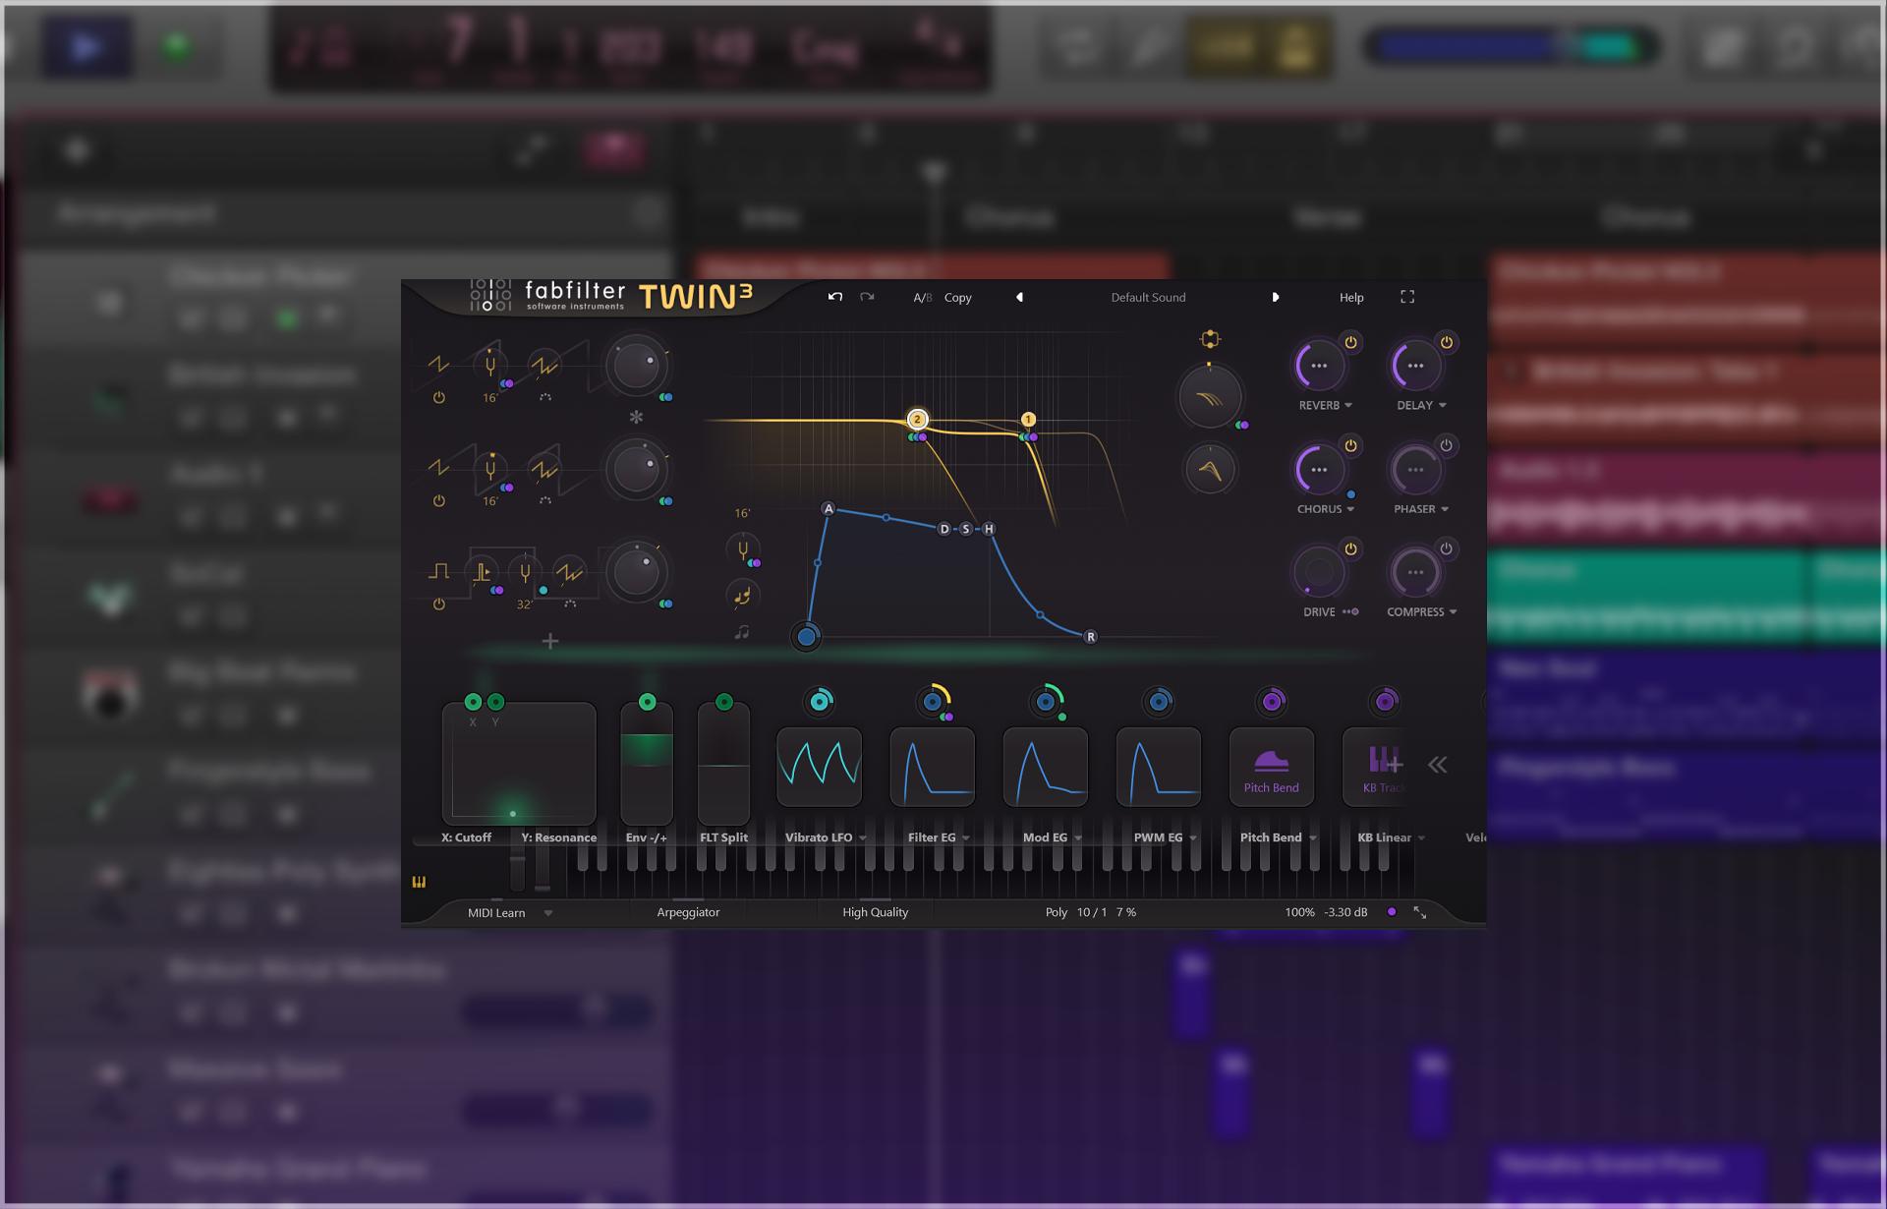Click the sawtooth waveform icon of oscillator 1
Screen dimensions: 1887x1209
[438, 365]
